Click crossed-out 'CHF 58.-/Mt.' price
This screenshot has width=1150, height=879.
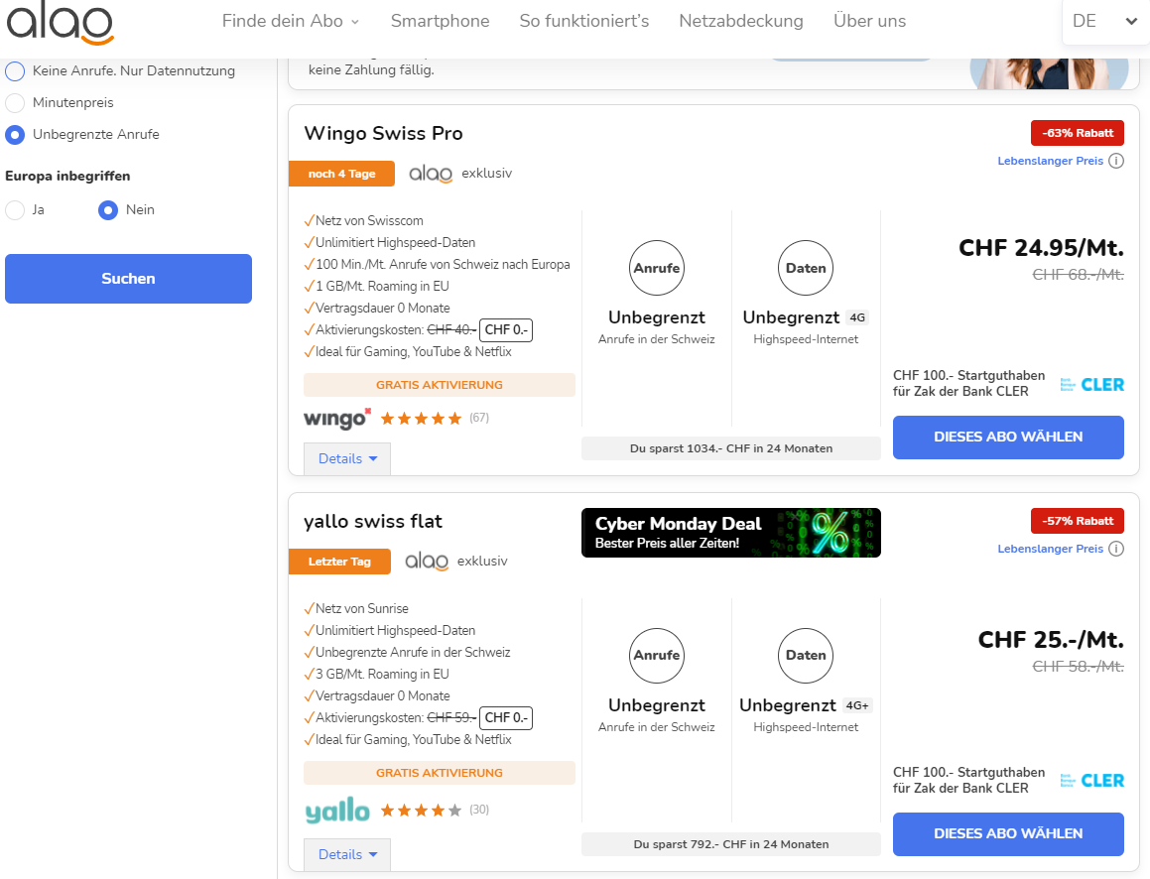tap(1078, 666)
